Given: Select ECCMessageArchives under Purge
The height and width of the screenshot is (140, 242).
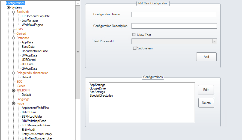Looking at the screenshot, I should click(36, 125).
